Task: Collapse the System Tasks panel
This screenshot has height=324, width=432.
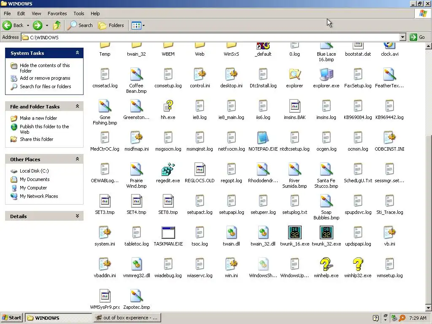Action: 78,53
